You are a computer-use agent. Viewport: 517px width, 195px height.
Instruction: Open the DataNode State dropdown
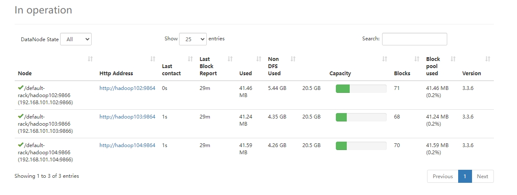(76, 39)
